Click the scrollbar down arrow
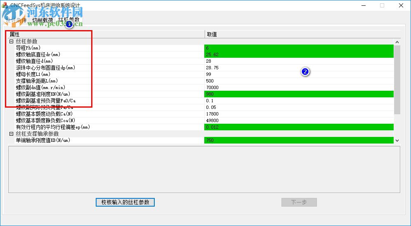This screenshot has width=411, height=226. click(x=397, y=140)
